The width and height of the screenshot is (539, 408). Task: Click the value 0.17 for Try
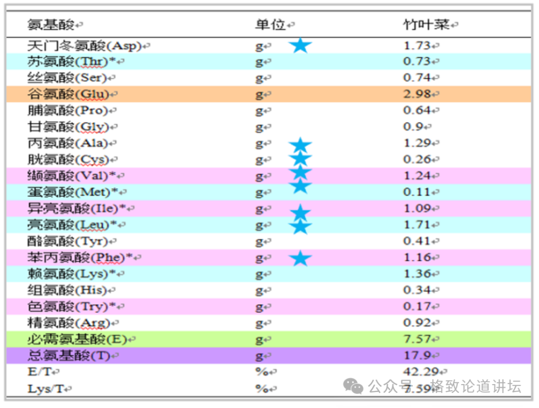pos(417,306)
